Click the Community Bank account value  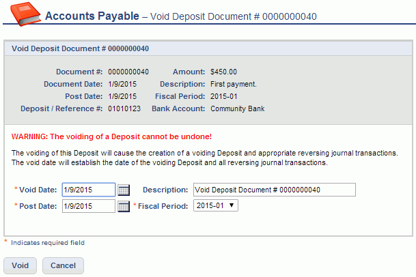[237, 108]
